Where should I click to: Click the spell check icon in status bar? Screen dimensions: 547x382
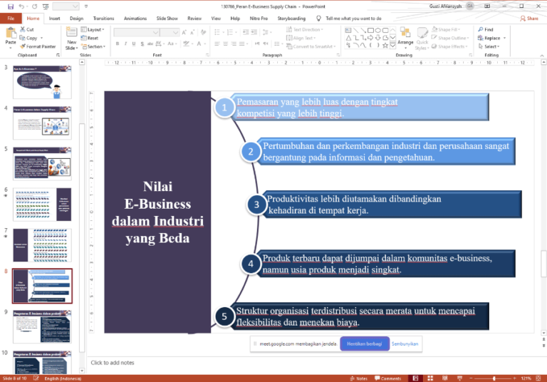tap(36, 378)
